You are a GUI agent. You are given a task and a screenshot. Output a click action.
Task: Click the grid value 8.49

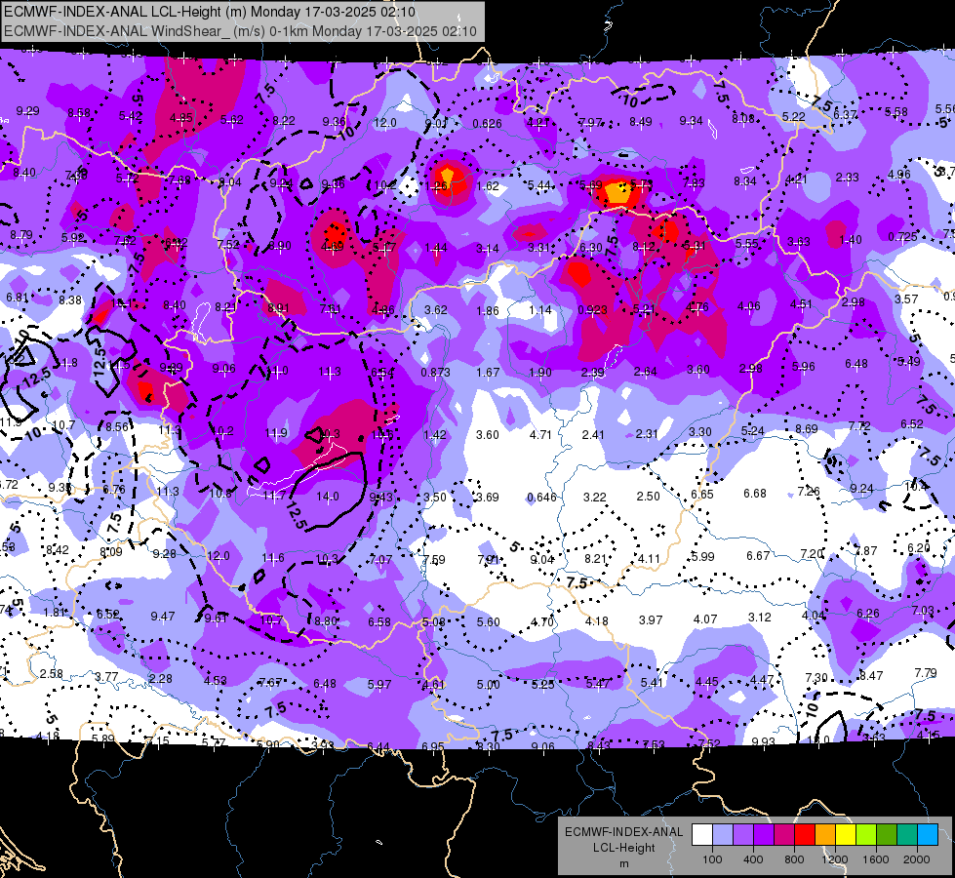pos(641,122)
